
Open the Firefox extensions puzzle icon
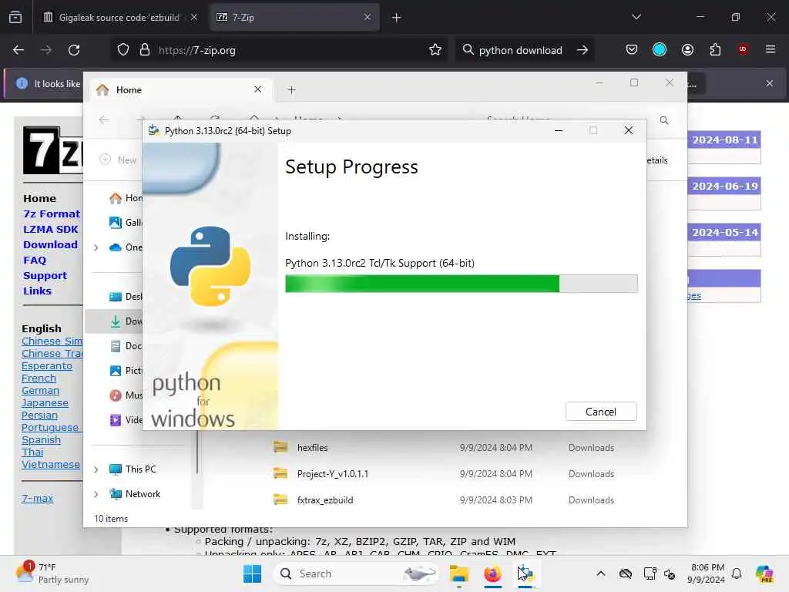[x=715, y=49]
